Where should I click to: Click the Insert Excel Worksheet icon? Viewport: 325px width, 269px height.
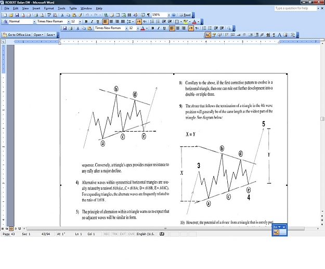[124, 15]
